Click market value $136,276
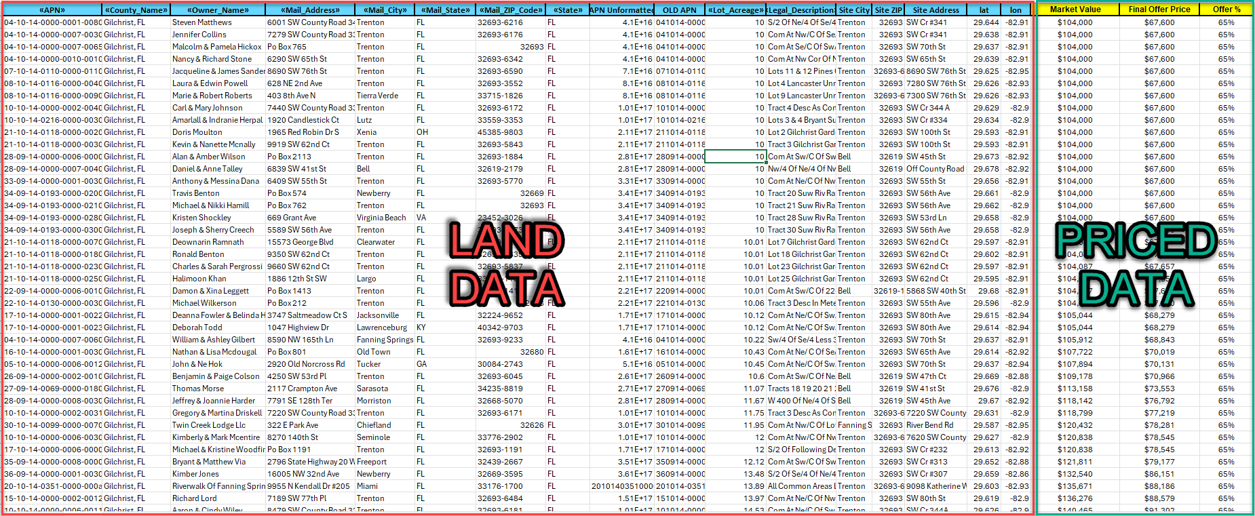Viewport: 1255px width, 516px height. (1075, 498)
